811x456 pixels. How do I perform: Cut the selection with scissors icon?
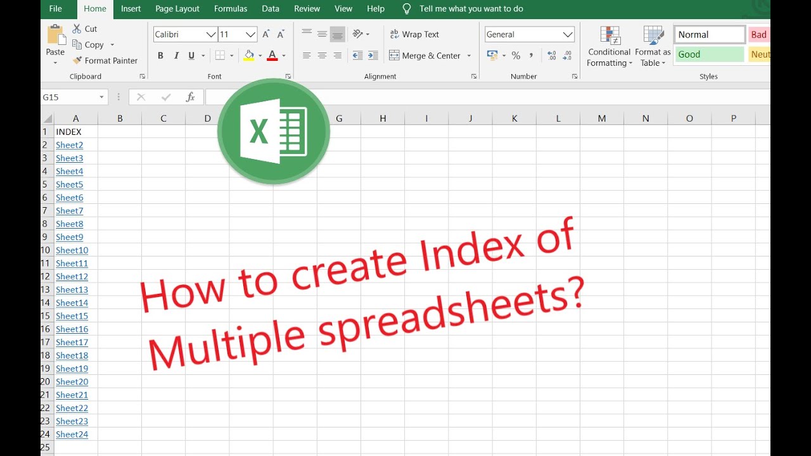(77, 28)
